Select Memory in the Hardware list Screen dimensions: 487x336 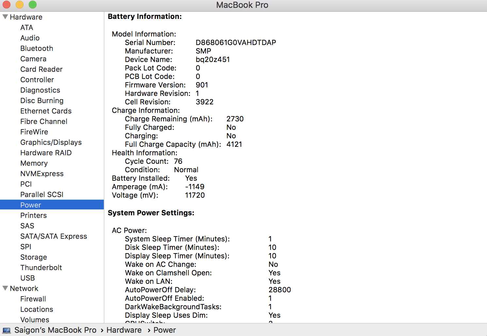coord(34,163)
